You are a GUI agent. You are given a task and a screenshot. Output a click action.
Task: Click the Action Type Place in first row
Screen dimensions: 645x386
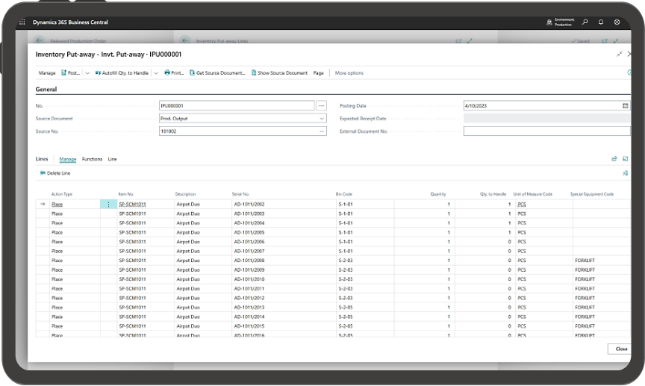point(57,204)
